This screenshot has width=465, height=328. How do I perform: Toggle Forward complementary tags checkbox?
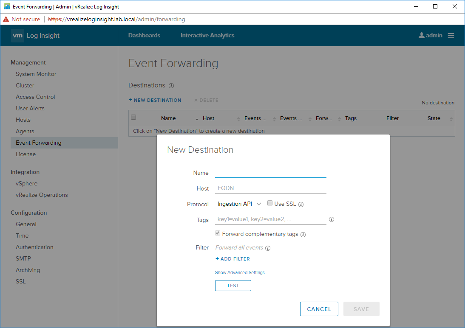(x=218, y=233)
